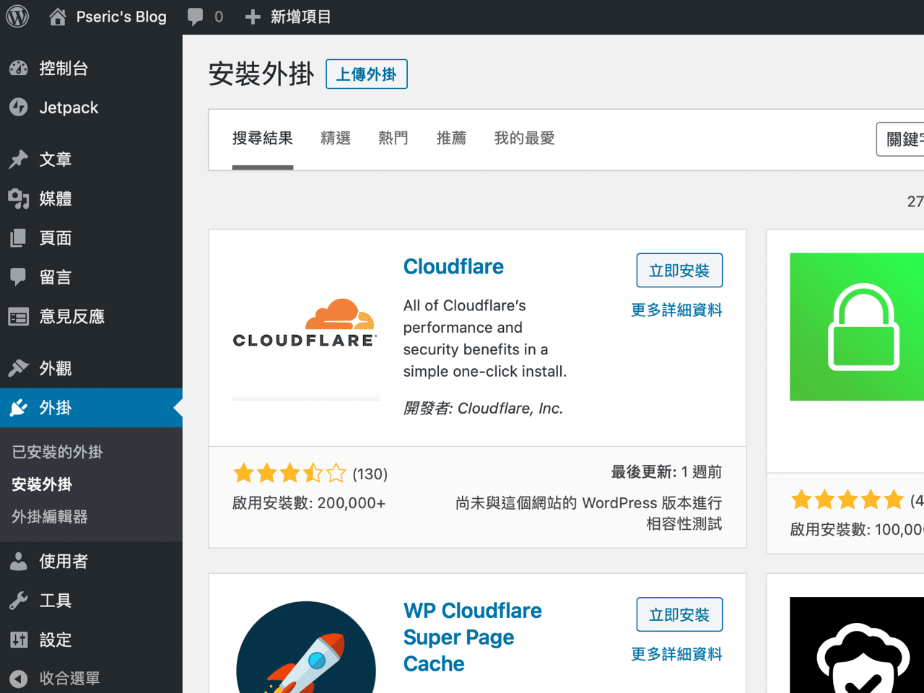Switch to the 推薦 tab
924x693 pixels.
(451, 139)
